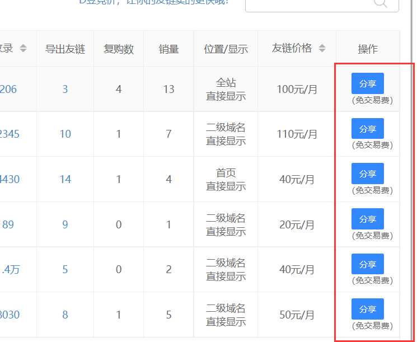Click 分享 button for the 100元/月 row
This screenshot has height=342, width=417.
pyautogui.click(x=367, y=83)
